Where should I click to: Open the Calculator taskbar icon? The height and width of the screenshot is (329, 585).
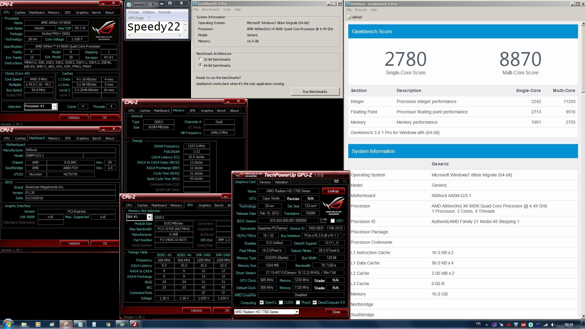coord(94,324)
